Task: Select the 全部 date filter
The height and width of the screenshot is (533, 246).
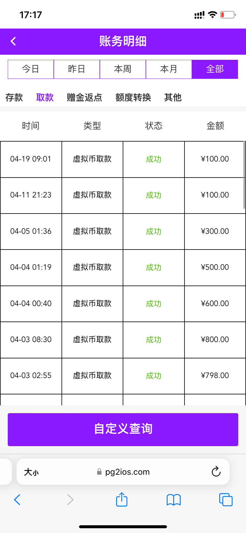Action: coord(215,69)
